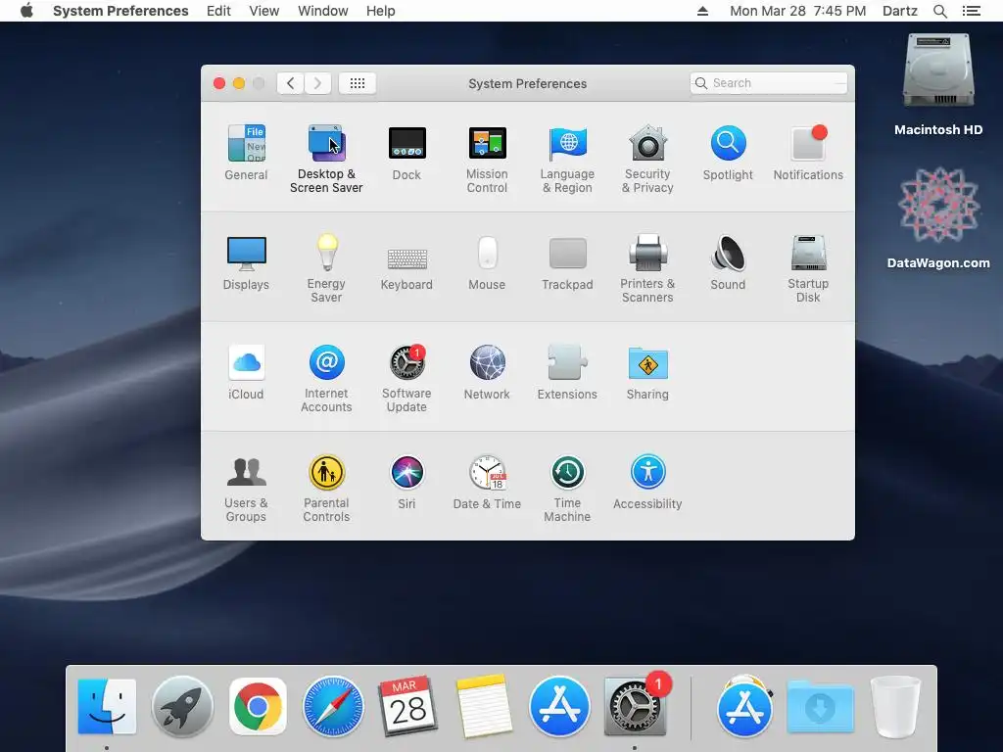Click the date and time in menu bar
The height and width of the screenshot is (752, 1003).
click(x=797, y=11)
